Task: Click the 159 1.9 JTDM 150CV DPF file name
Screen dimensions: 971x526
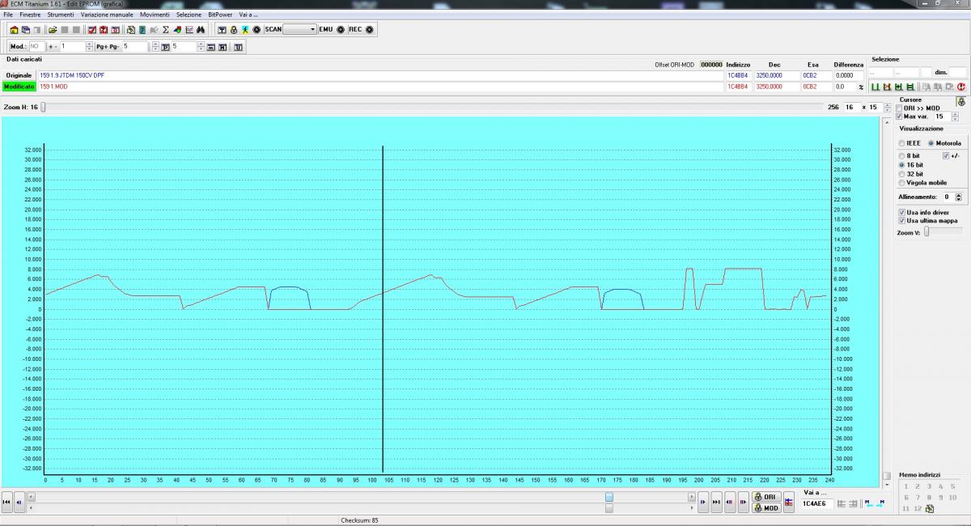Action: point(72,75)
